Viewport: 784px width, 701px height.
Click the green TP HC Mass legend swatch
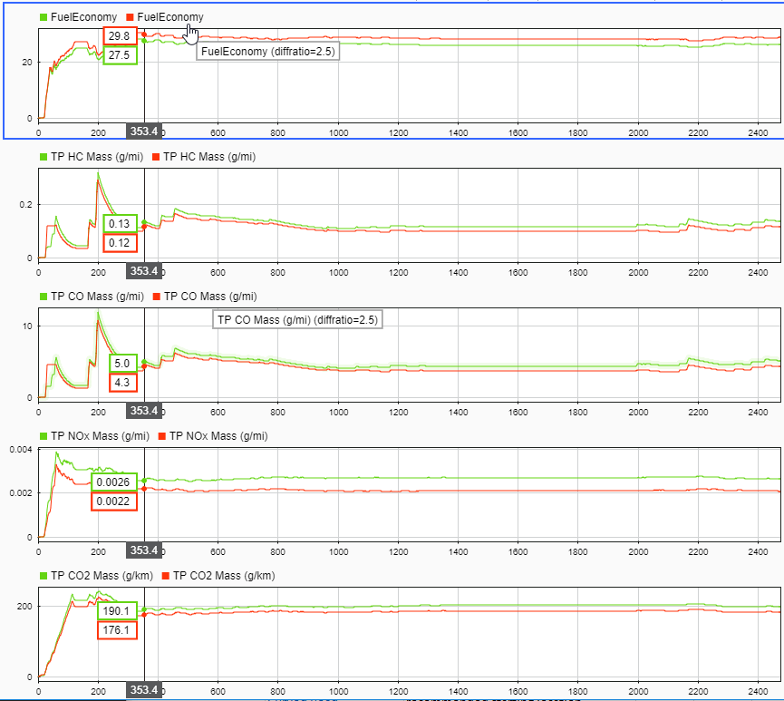click(x=44, y=157)
